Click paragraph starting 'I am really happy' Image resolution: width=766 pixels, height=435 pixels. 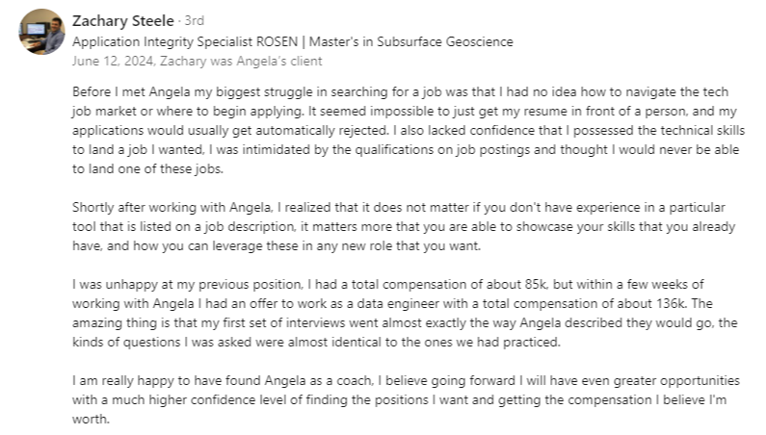point(406,399)
